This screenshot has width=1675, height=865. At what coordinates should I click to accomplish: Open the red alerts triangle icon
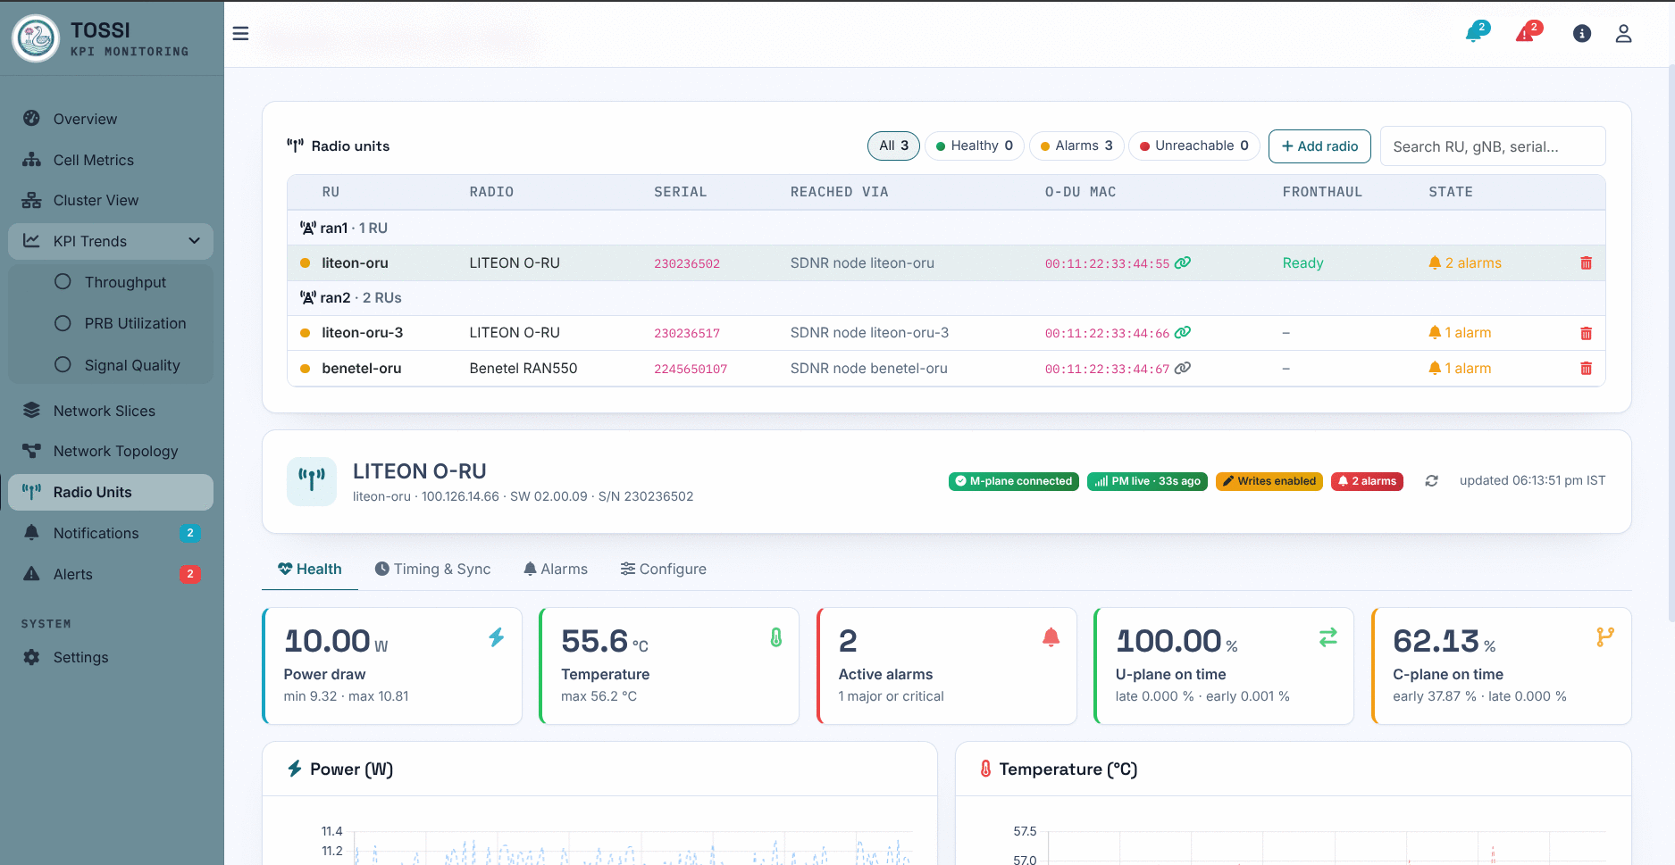tap(1528, 33)
